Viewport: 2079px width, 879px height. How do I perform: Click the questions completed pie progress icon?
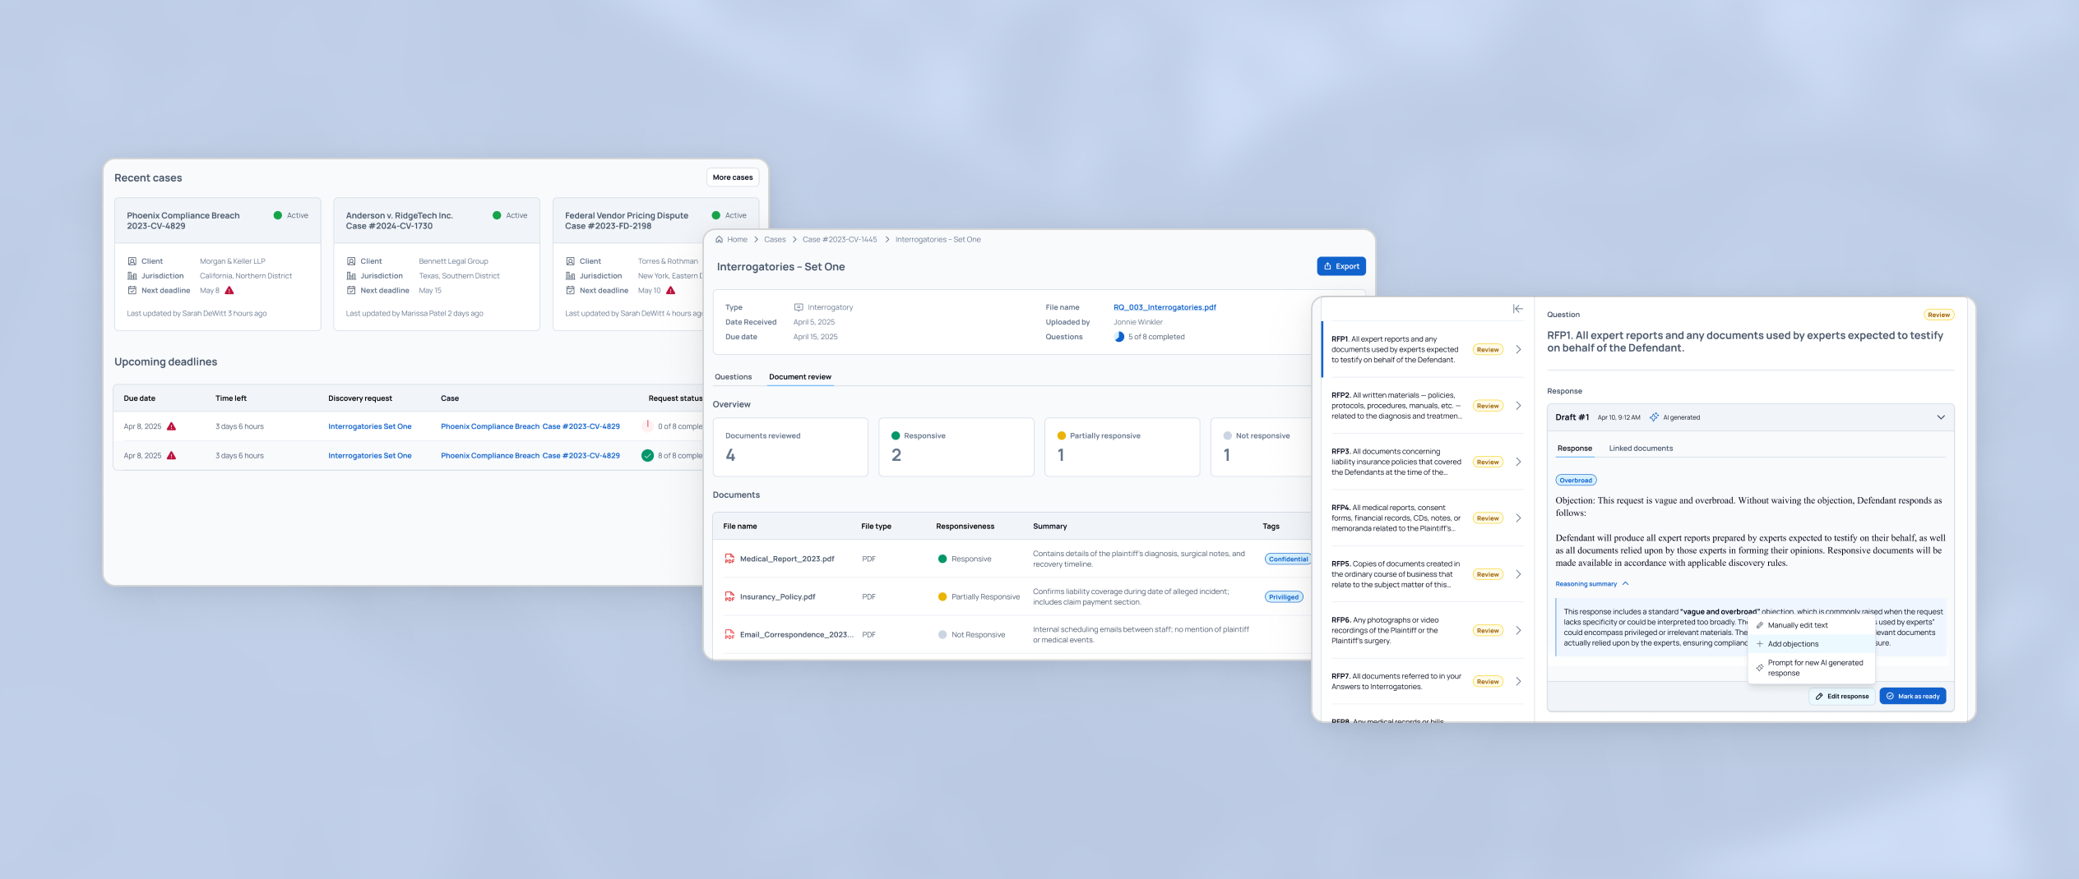tap(1119, 337)
